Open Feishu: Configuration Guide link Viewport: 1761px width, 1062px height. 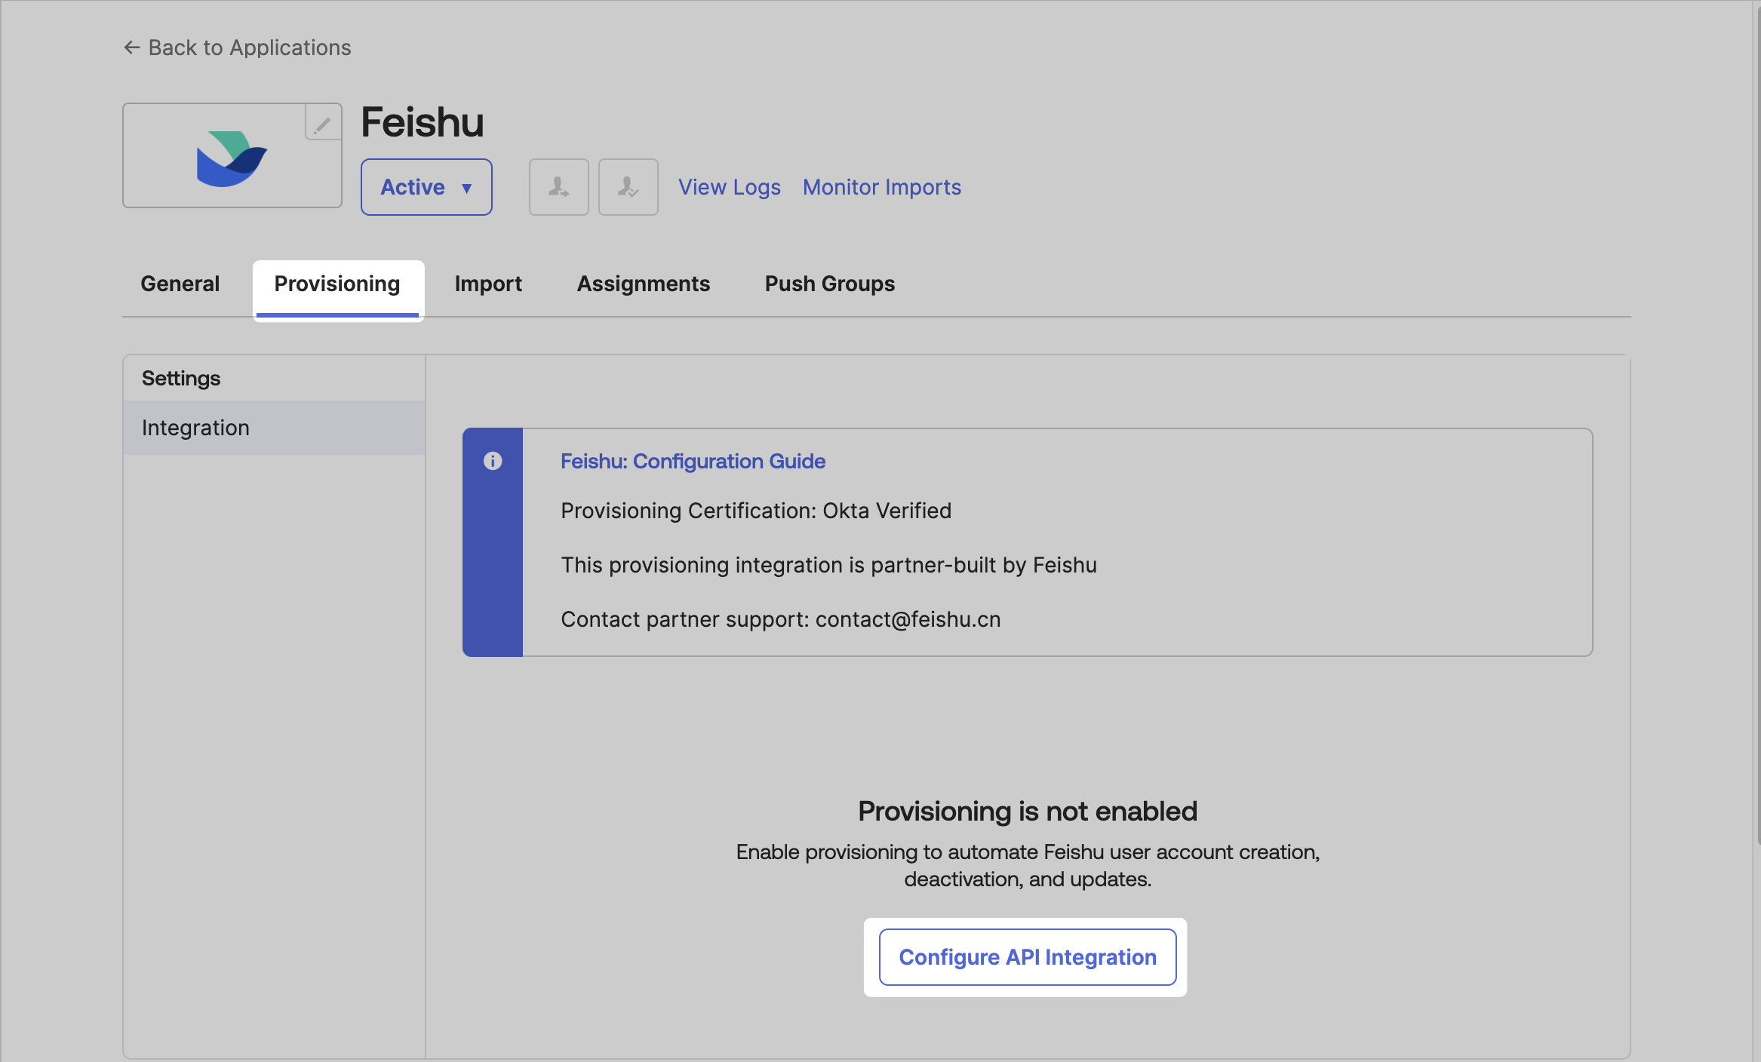click(693, 461)
